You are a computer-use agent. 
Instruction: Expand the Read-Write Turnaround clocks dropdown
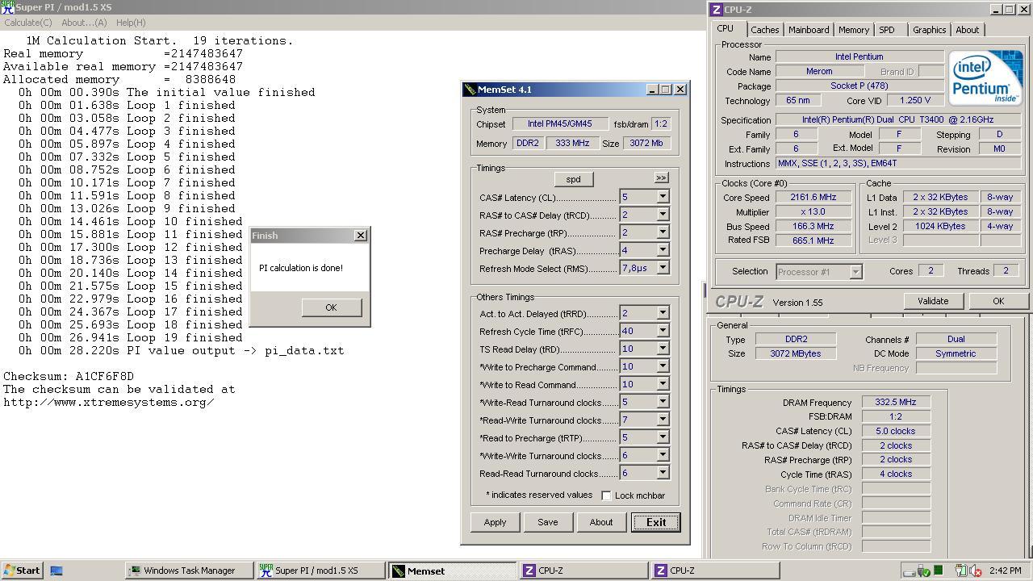point(662,420)
